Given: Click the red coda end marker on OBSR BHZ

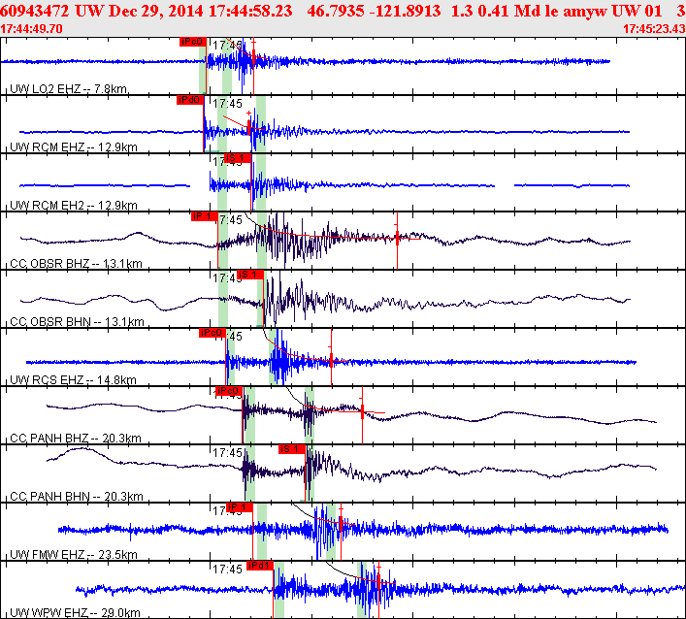Looking at the screenshot, I should pos(397,239).
